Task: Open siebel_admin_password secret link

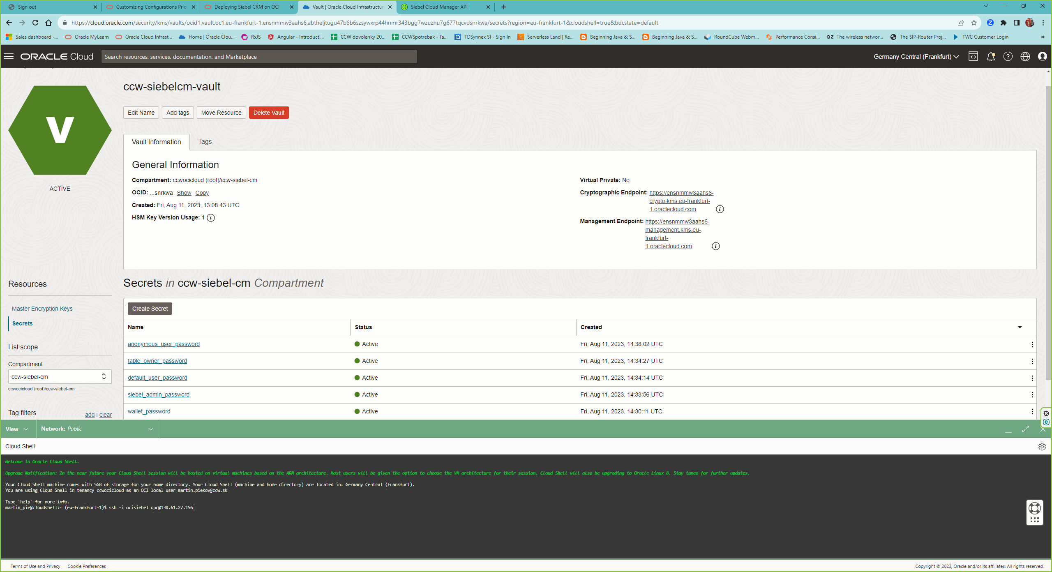Action: click(x=159, y=395)
